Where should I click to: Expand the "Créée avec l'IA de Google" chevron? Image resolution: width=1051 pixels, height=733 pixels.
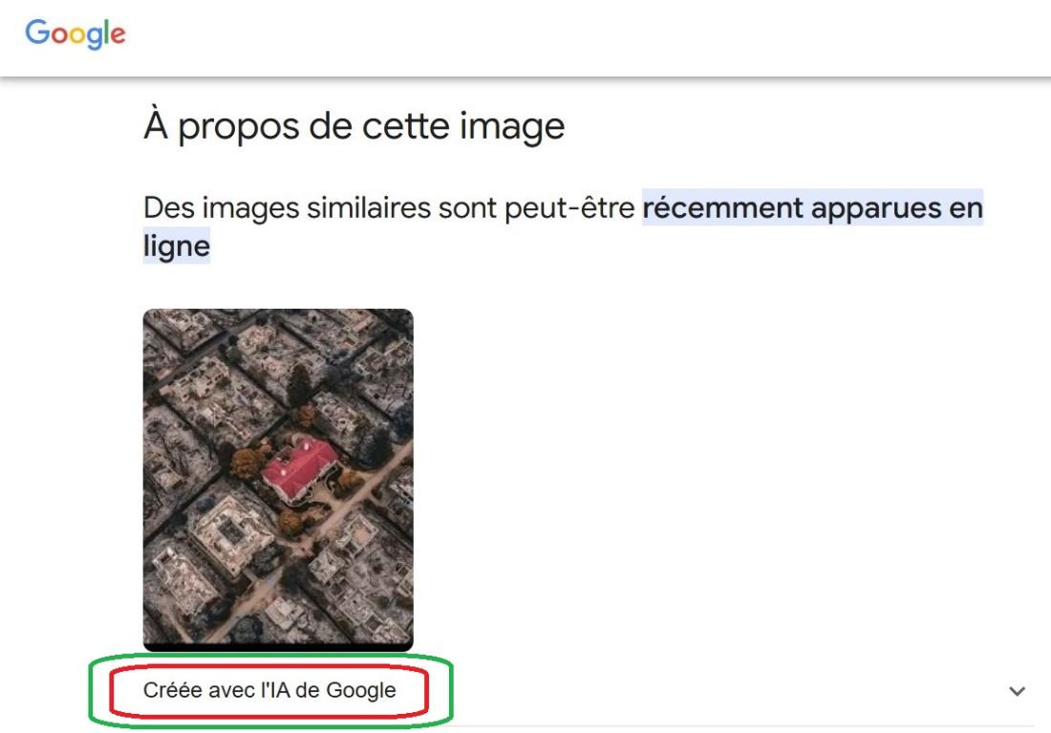tap(1017, 691)
